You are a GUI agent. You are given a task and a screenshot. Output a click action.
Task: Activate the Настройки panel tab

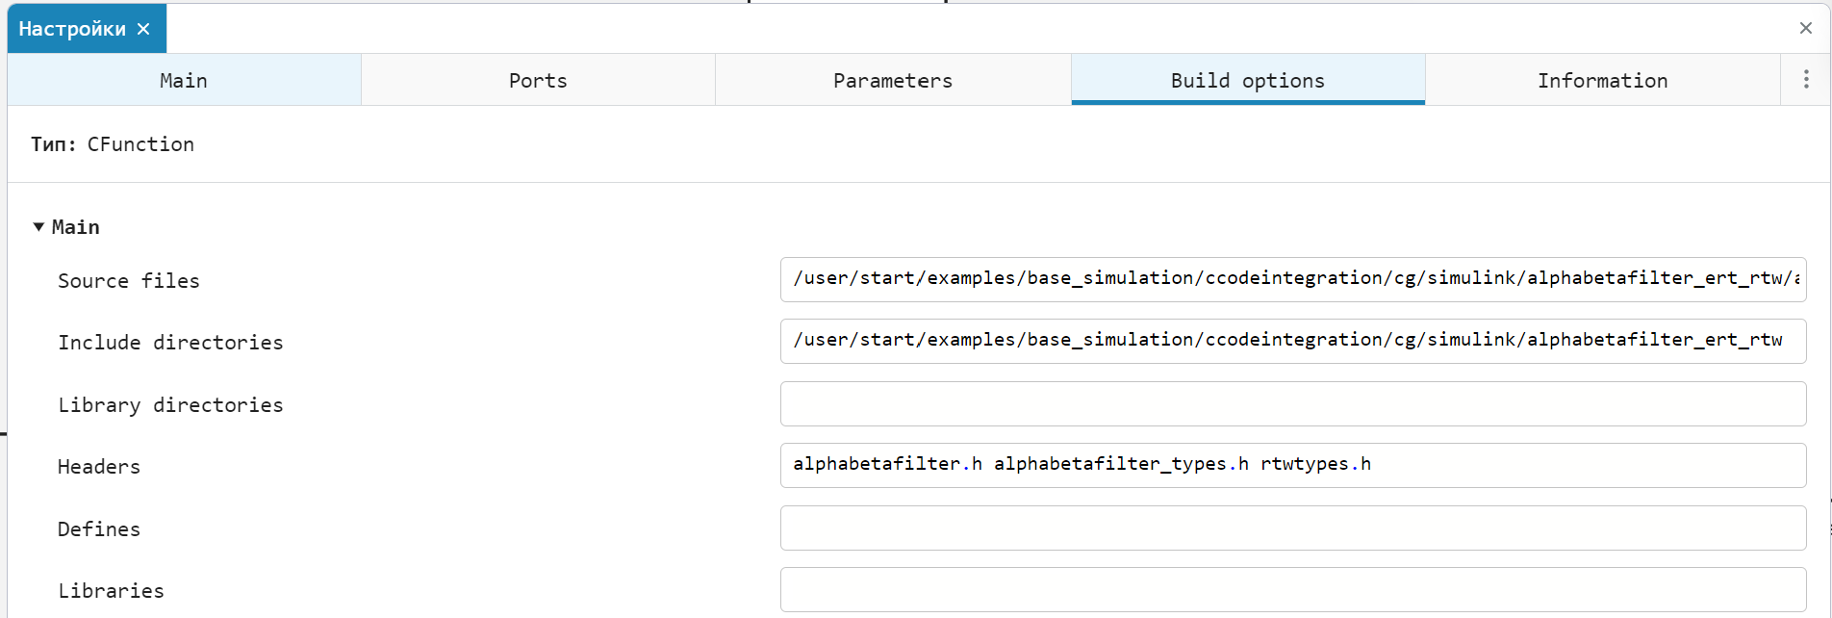pyautogui.click(x=72, y=29)
